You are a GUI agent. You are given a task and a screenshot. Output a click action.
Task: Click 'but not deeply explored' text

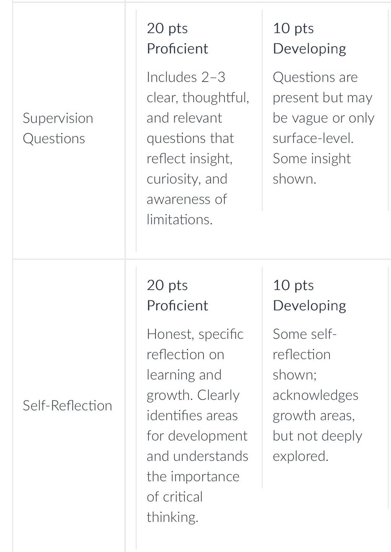tap(317, 446)
